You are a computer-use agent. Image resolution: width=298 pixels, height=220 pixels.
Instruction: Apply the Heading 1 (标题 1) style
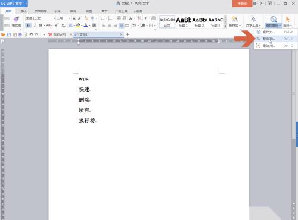click(x=183, y=21)
